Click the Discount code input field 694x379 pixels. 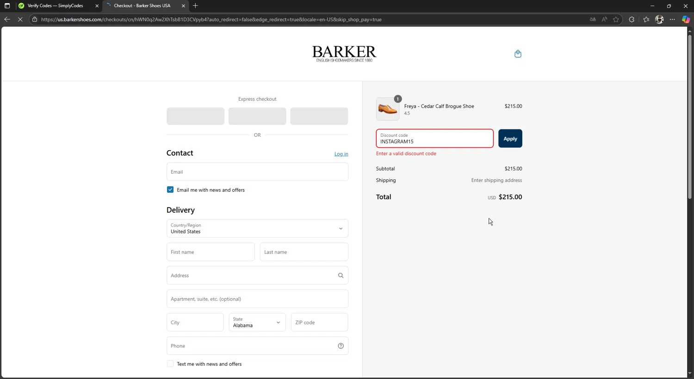(435, 139)
